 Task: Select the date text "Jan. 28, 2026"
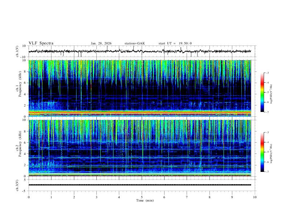click(101, 43)
